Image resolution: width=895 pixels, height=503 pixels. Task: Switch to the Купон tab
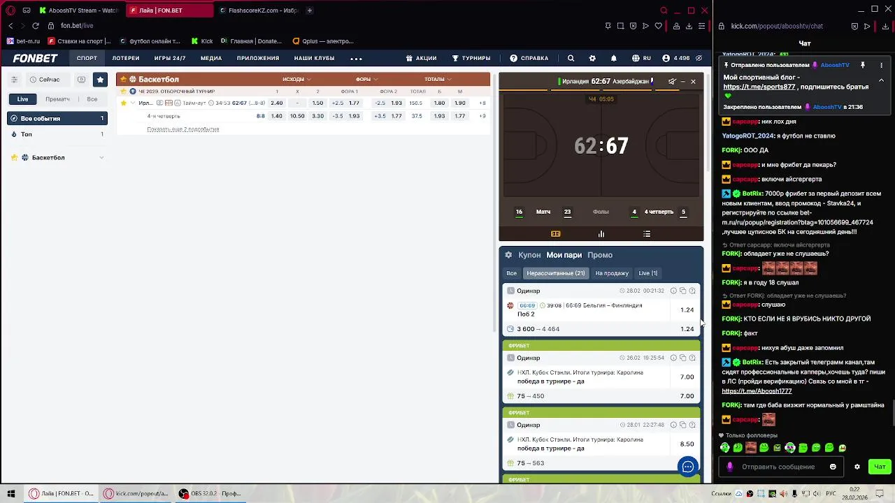(x=529, y=255)
